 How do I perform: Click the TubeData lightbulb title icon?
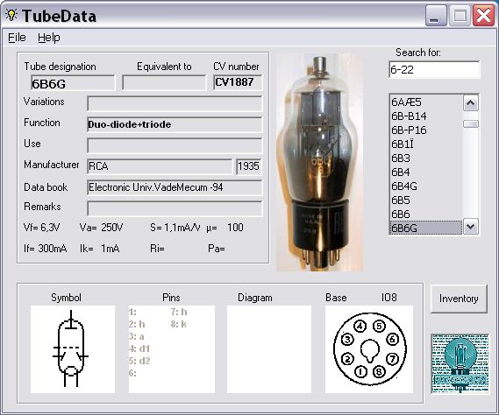[x=11, y=15]
